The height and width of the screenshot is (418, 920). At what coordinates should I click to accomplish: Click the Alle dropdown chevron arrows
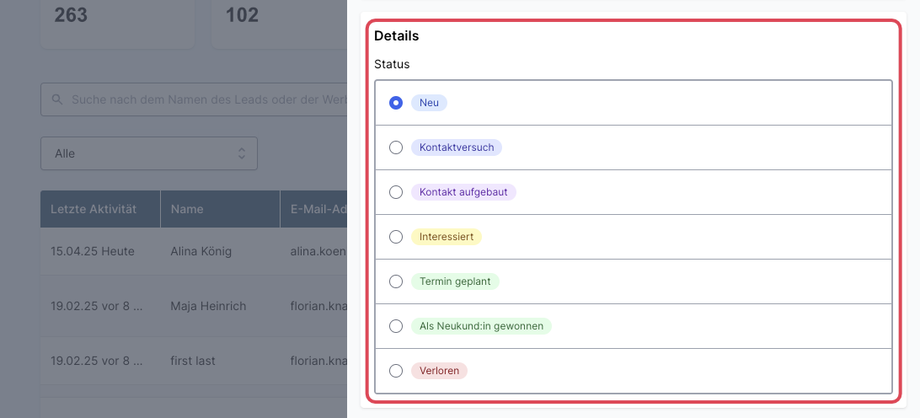[242, 153]
